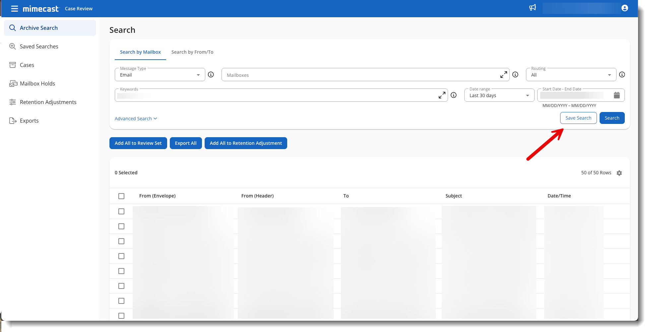The width and height of the screenshot is (649, 332).
Task: Open the calendar date picker
Action: 617,95
